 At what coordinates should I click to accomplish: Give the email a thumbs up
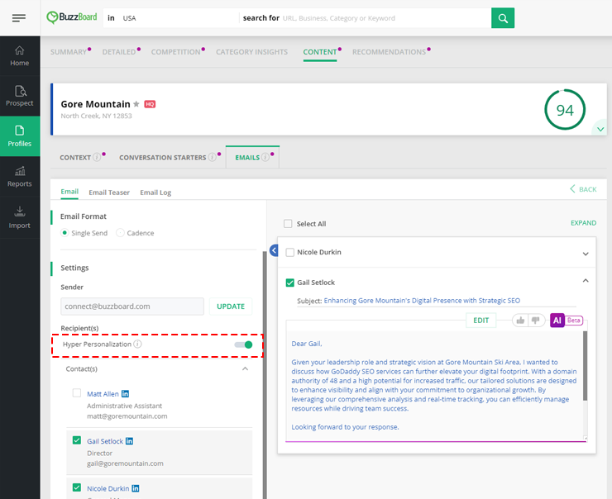point(520,321)
